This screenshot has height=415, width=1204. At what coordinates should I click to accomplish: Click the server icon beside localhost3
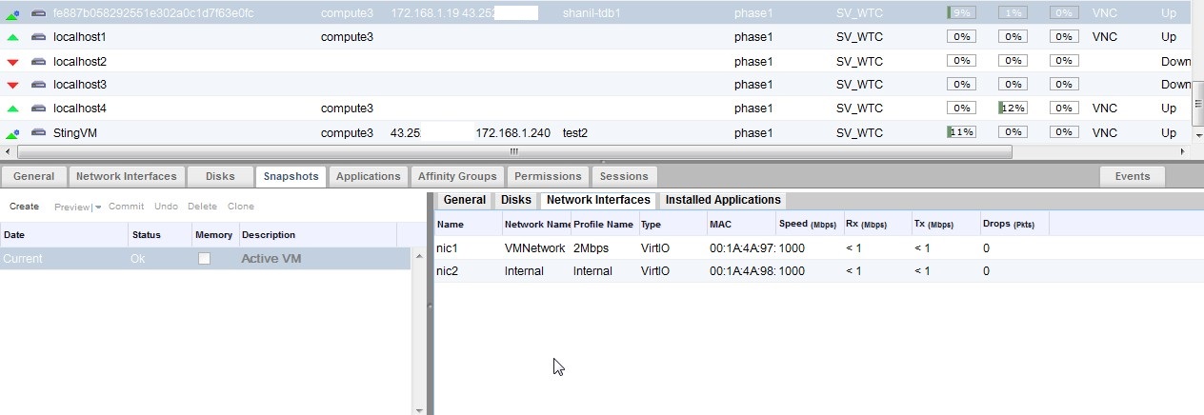coord(38,85)
